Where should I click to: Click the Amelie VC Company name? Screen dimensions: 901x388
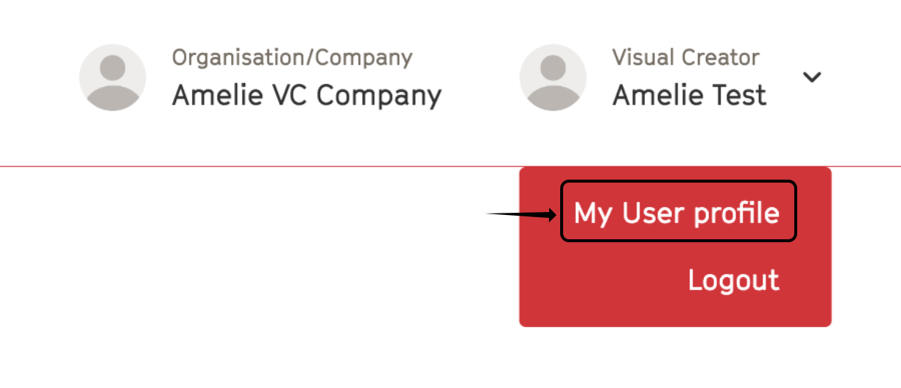pyautogui.click(x=307, y=95)
